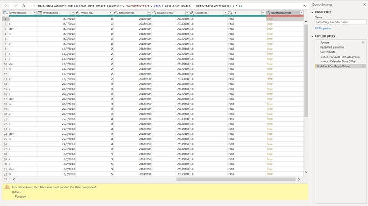Viewport: 368px width, 206px height.
Task: Collapse the PROPERTIES section
Action: point(313,12)
